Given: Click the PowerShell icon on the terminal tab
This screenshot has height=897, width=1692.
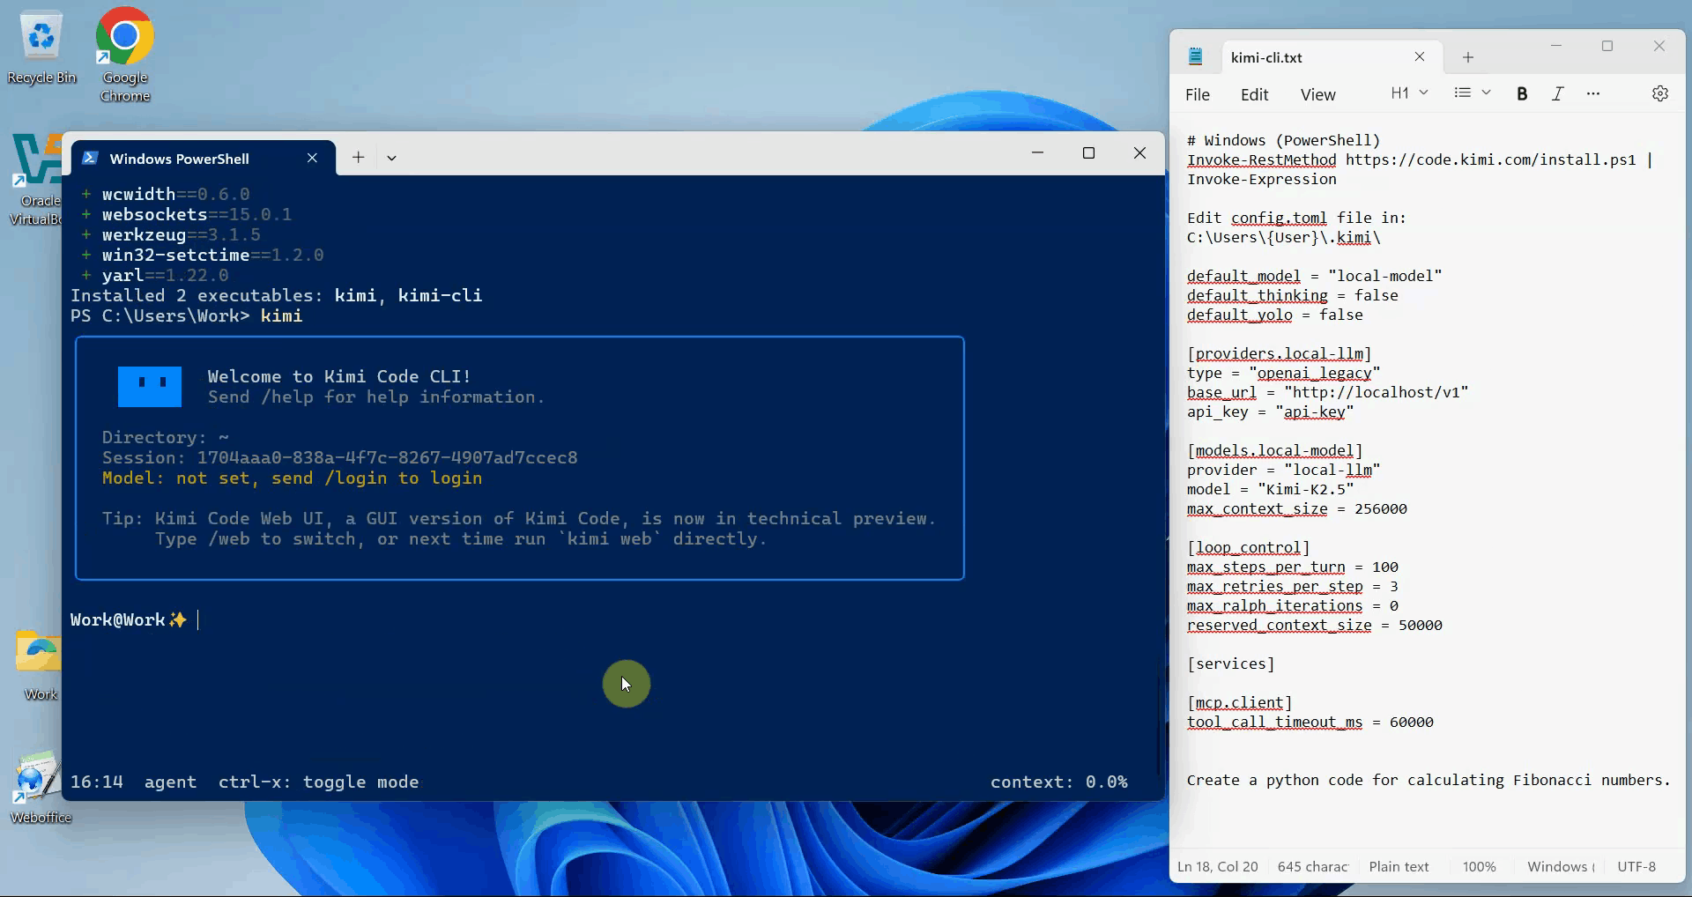Looking at the screenshot, I should [90, 158].
